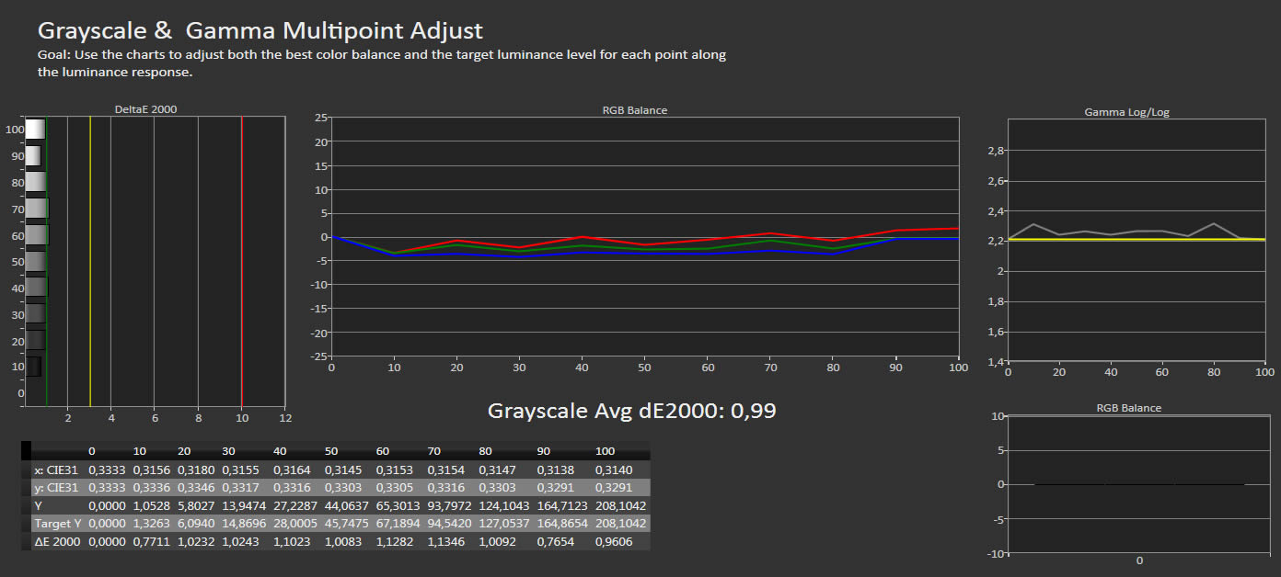Select the table column header '50'
Screen dimensions: 1281x577
tap(332, 451)
